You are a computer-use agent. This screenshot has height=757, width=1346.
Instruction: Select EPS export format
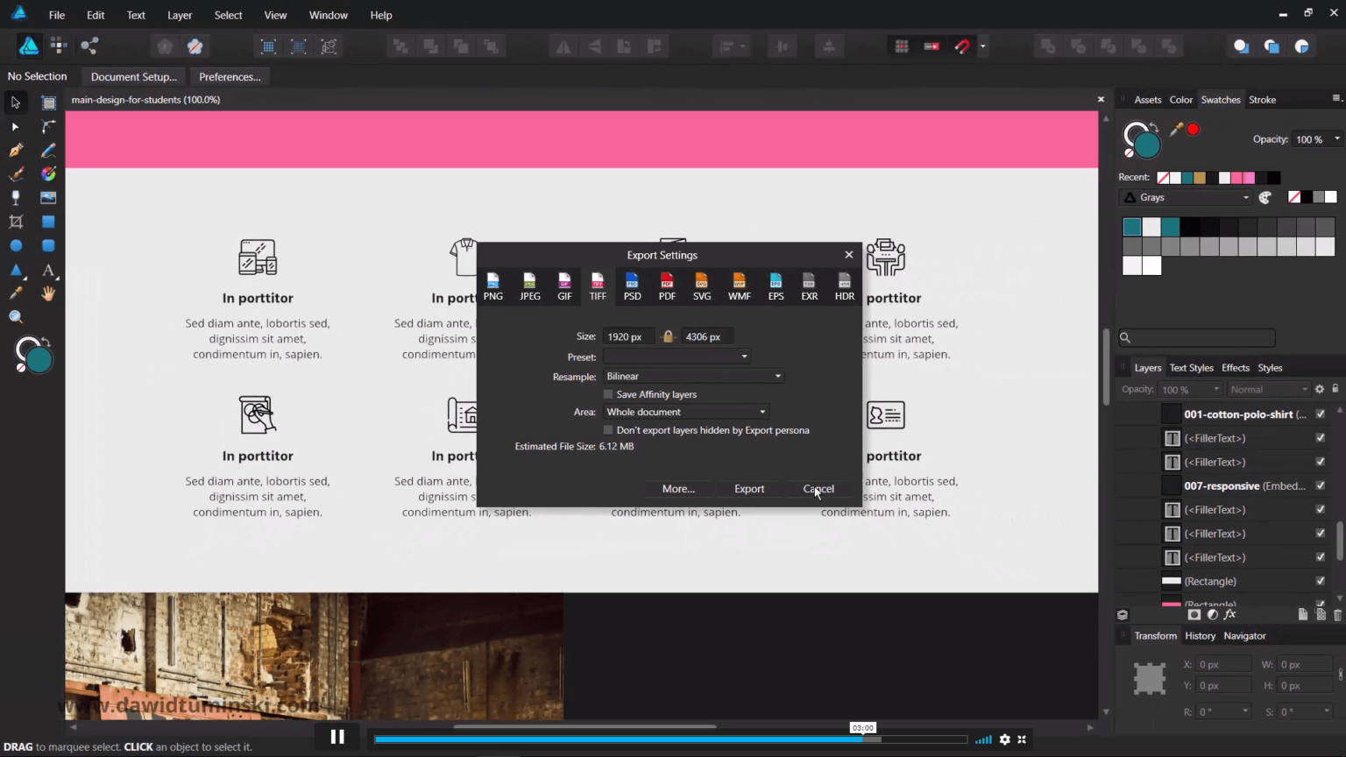pos(776,287)
